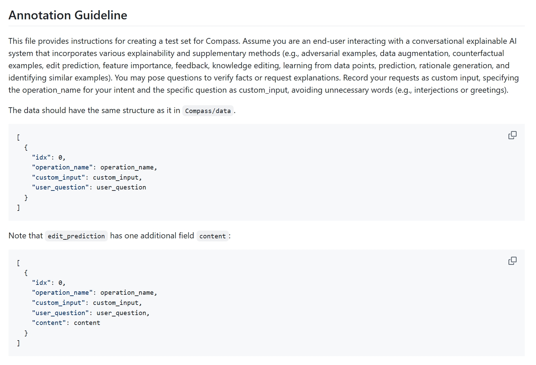Screen dimensions: 536x365
Task: Click the opening bracket of first code block
Action: (x=18, y=137)
